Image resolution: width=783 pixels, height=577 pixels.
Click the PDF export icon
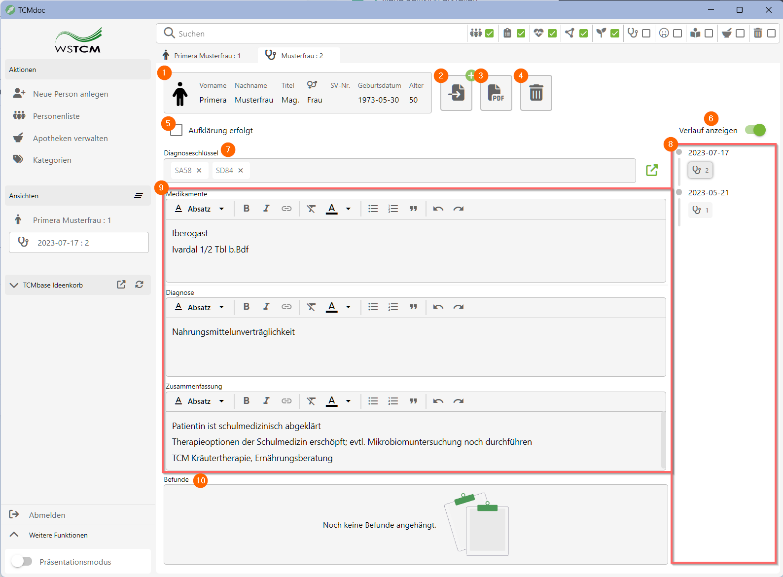tap(496, 93)
